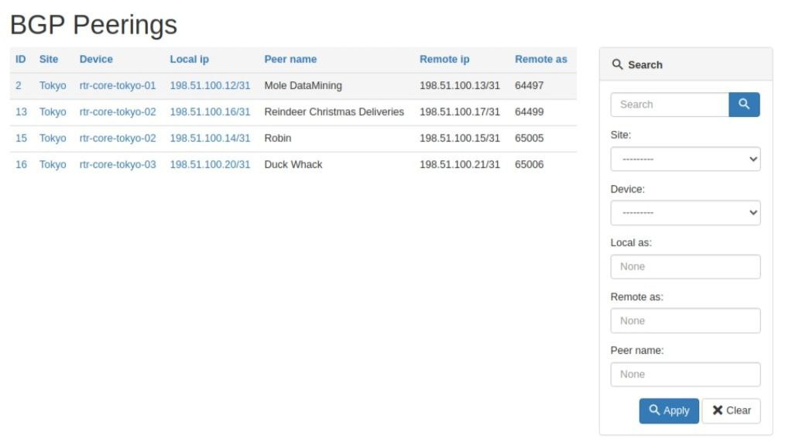785x442 pixels.
Task: Open device rtr-core-tokyo-02 in Robin row
Action: click(x=118, y=138)
